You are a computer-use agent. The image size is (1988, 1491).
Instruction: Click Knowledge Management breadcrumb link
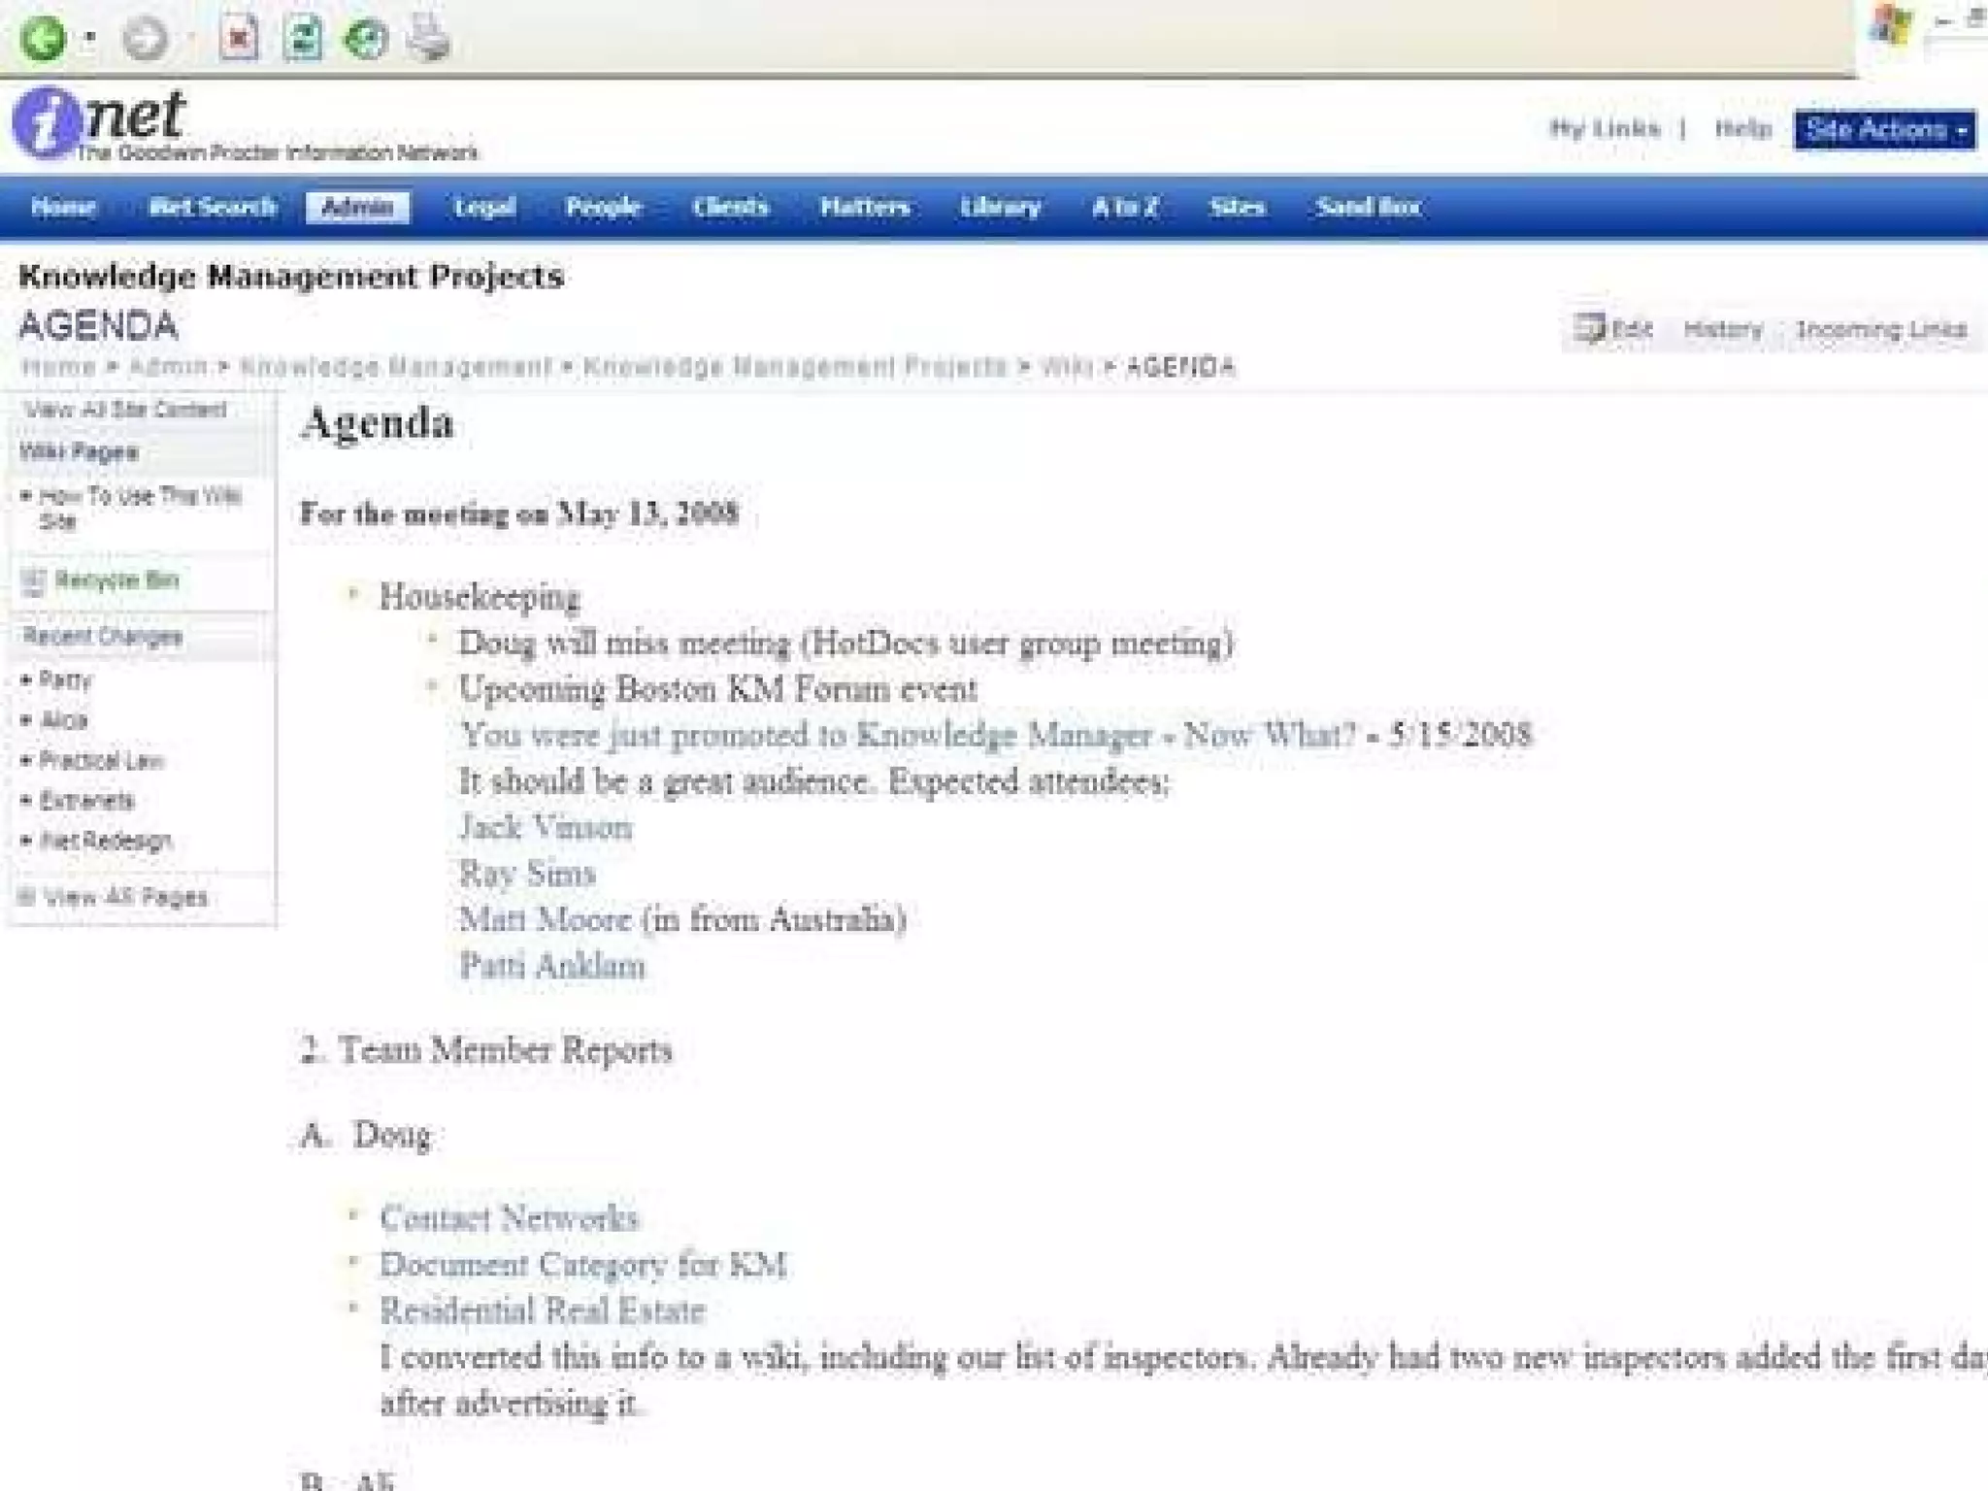pos(395,367)
